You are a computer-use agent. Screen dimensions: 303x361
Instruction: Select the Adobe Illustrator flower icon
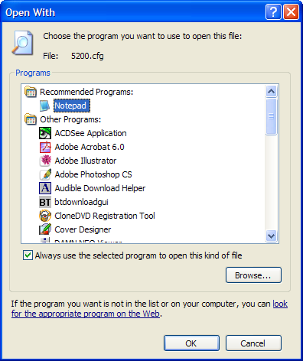click(45, 161)
